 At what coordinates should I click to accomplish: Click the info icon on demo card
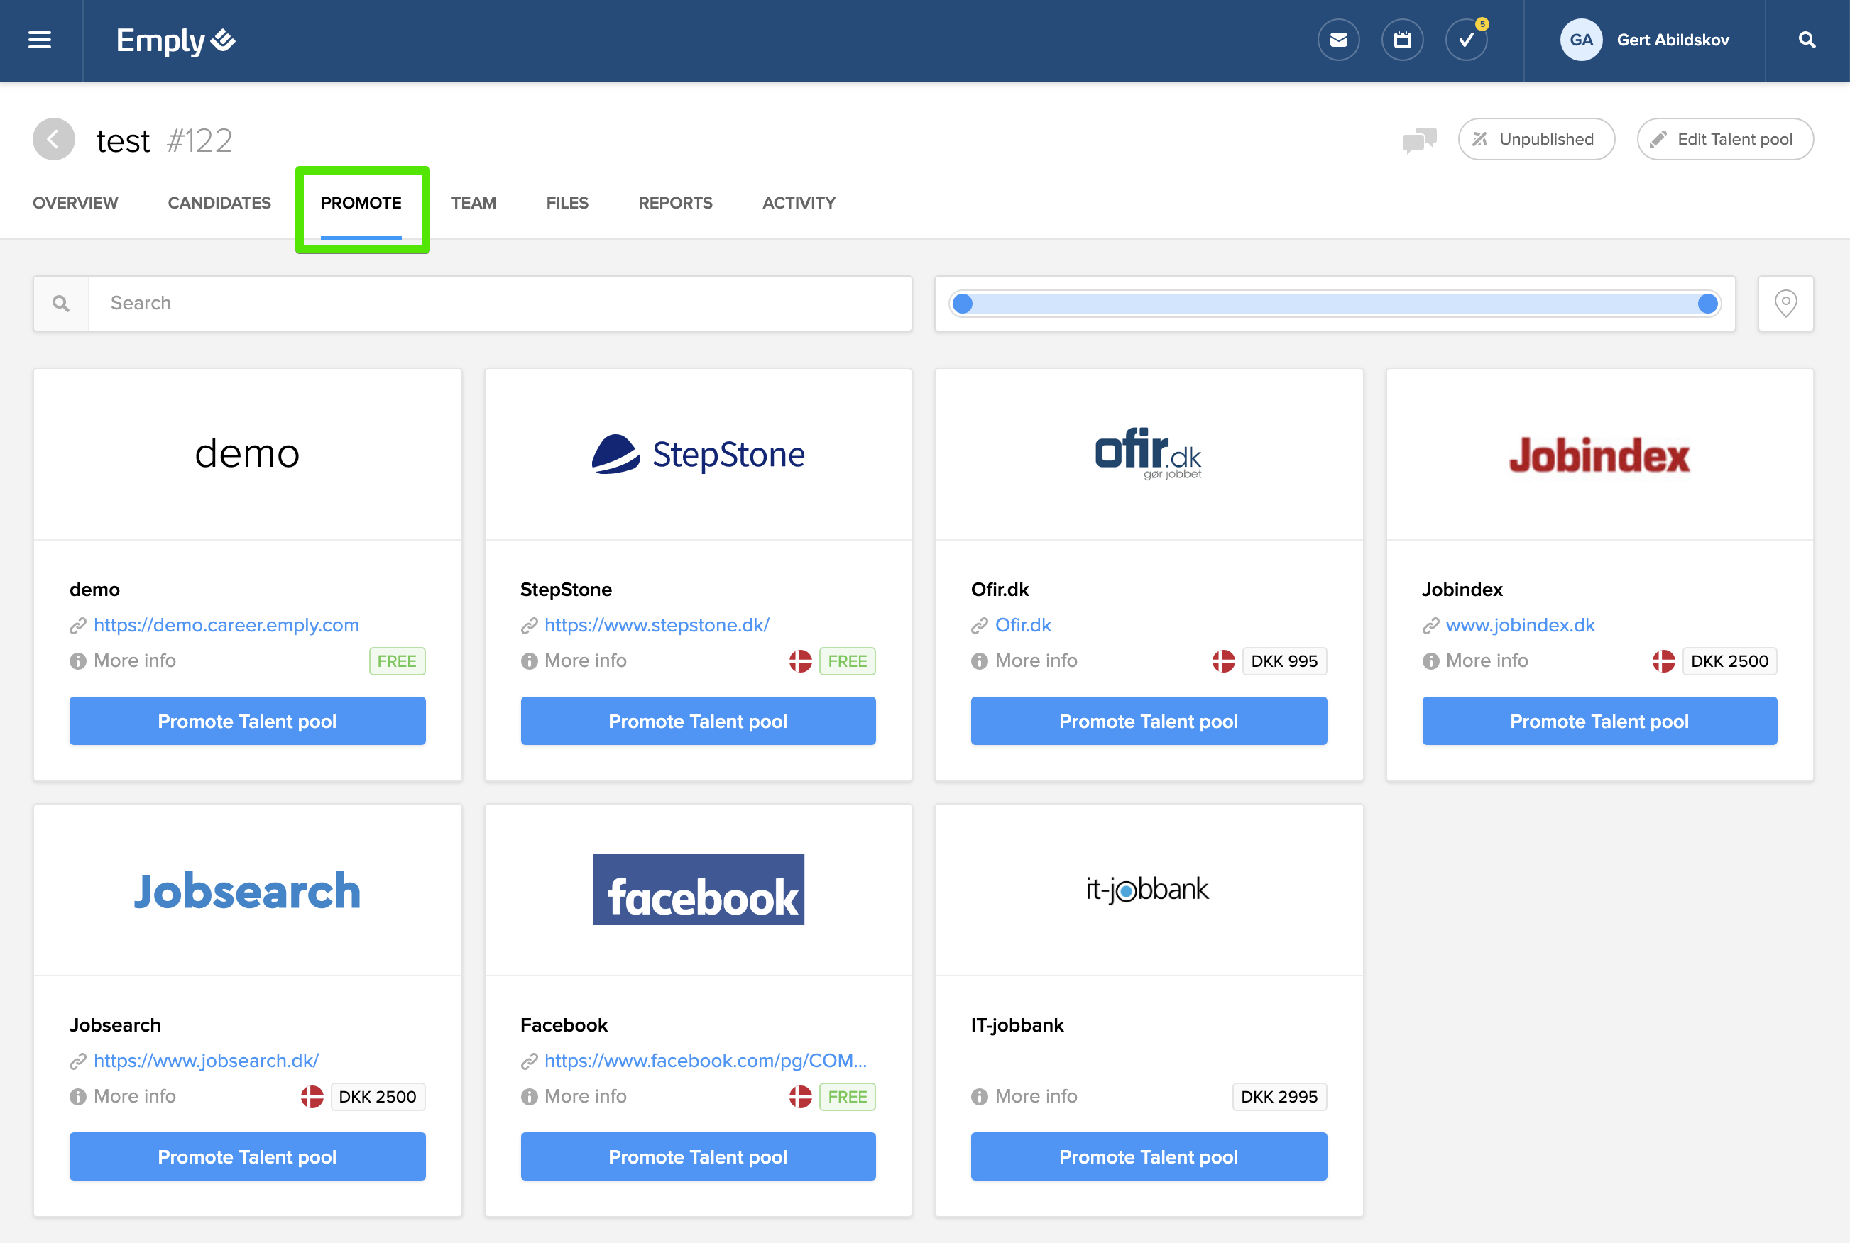[x=77, y=661]
